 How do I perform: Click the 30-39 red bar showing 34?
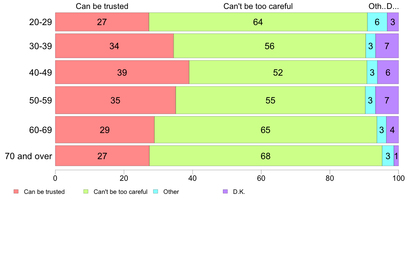pyautogui.click(x=114, y=46)
